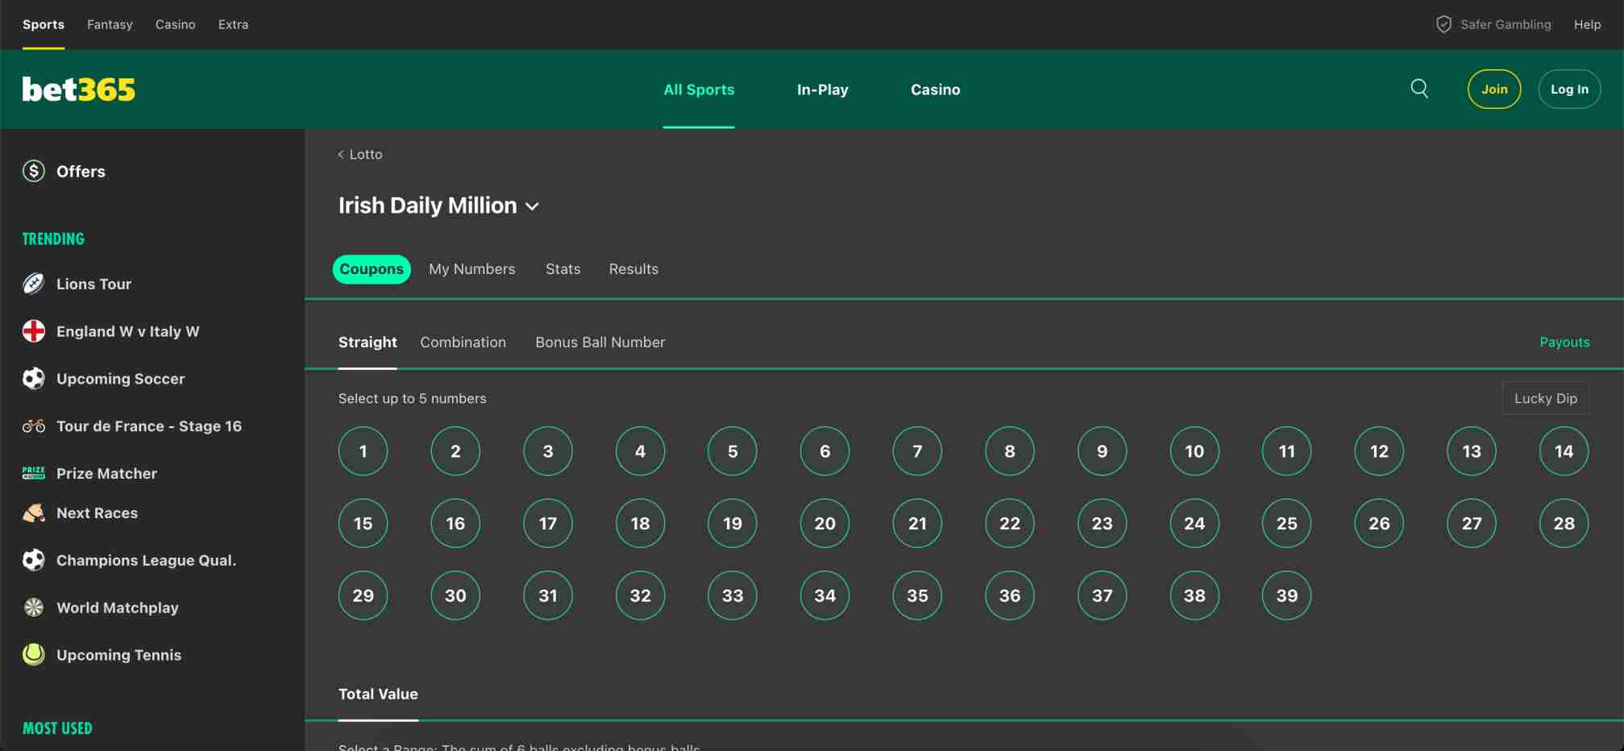Switch to Bonus Ball Number tab
The height and width of the screenshot is (751, 1624).
pos(600,342)
